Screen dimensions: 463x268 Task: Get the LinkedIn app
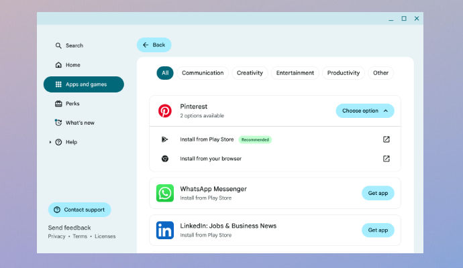[378, 230]
